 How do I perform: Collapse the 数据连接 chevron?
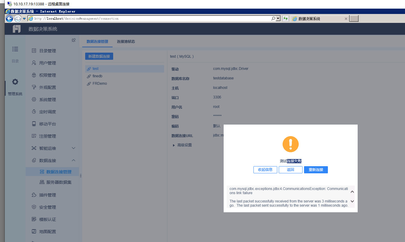pos(74,161)
